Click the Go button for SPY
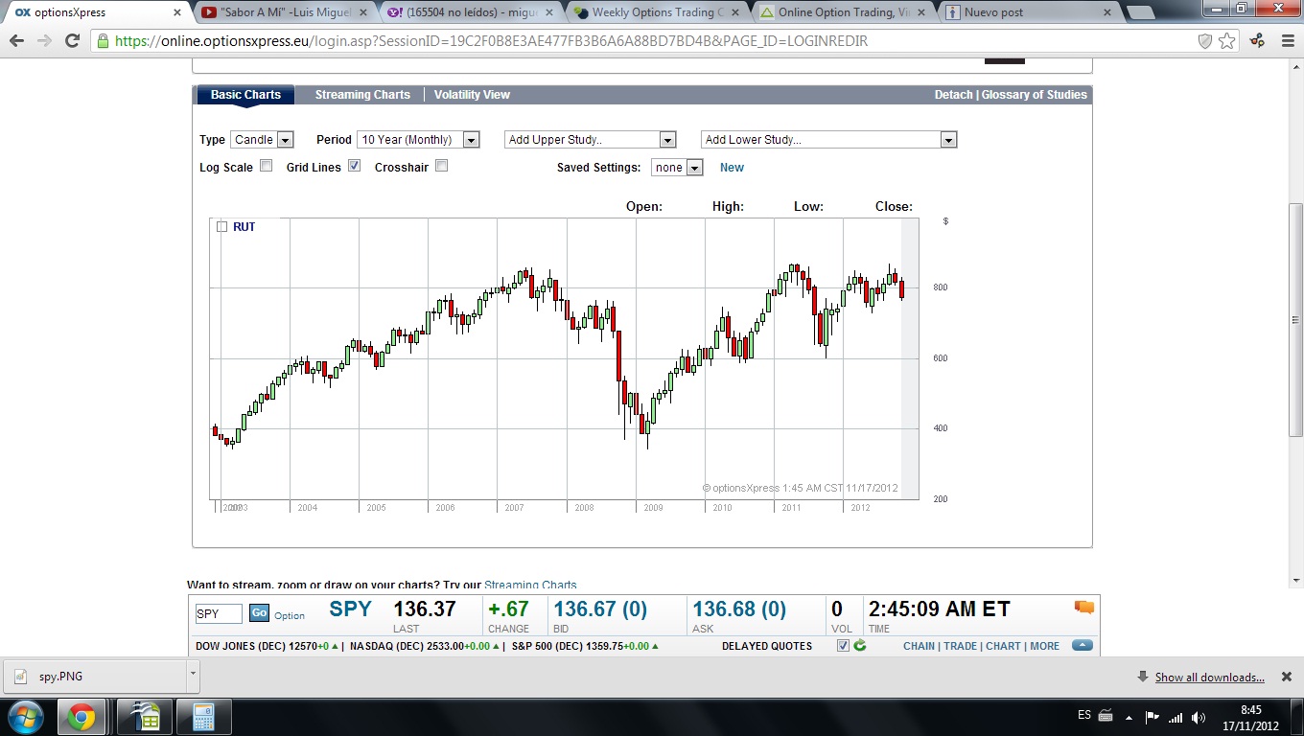 [x=259, y=613]
